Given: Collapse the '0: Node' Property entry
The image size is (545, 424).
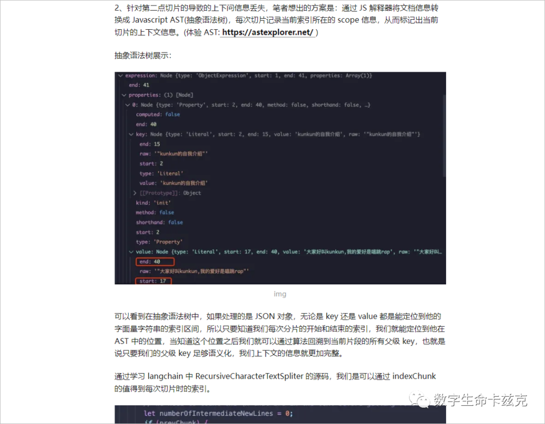Looking at the screenshot, I should coord(128,104).
